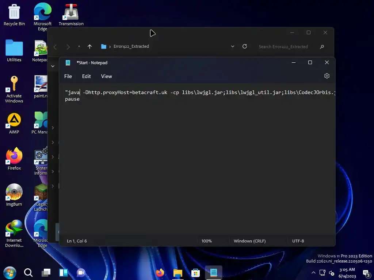Click the search magnifier in File Explorer
This screenshot has height=280, width=374.
[322, 47]
